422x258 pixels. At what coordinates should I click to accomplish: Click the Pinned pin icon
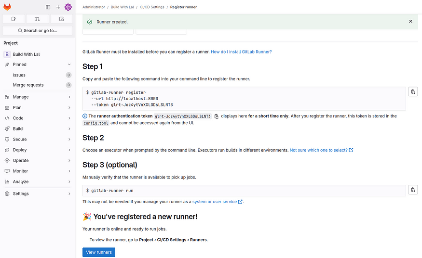coord(7,64)
